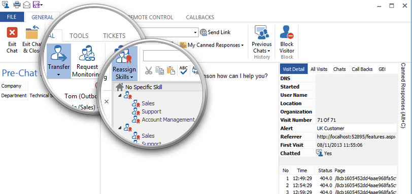Switch to the CALLBACKS ribbon tab
The height and width of the screenshot is (194, 412).
tap(200, 17)
